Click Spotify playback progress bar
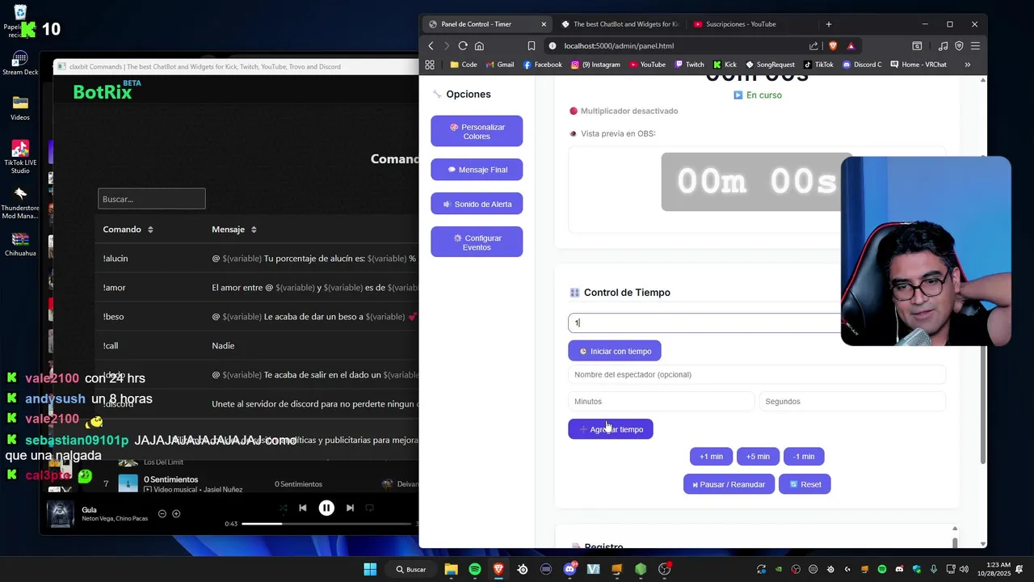1034x582 pixels. (x=326, y=524)
